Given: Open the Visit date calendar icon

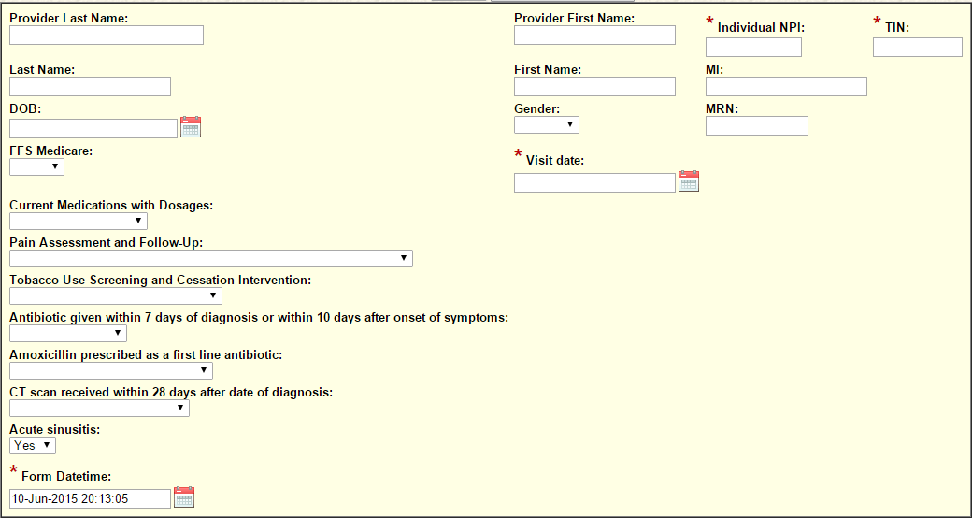Looking at the screenshot, I should [689, 181].
